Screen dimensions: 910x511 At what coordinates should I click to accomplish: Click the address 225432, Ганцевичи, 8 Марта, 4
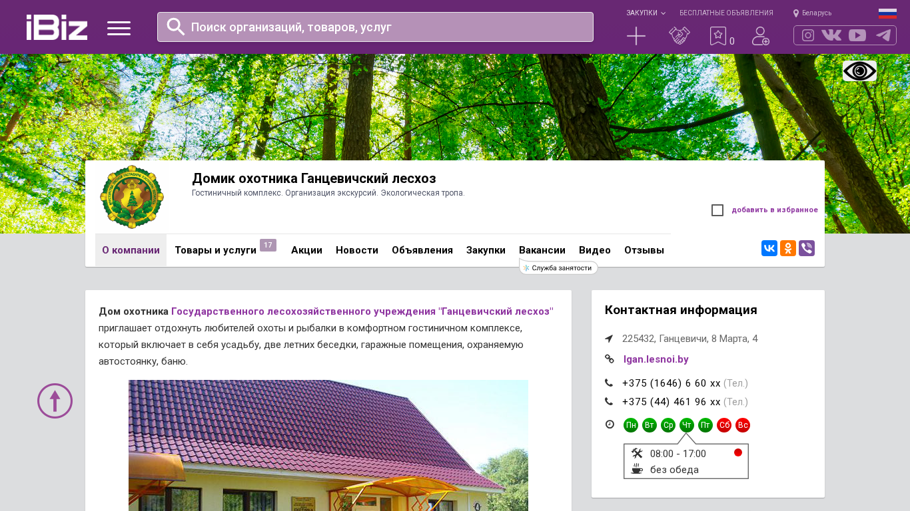pos(690,339)
